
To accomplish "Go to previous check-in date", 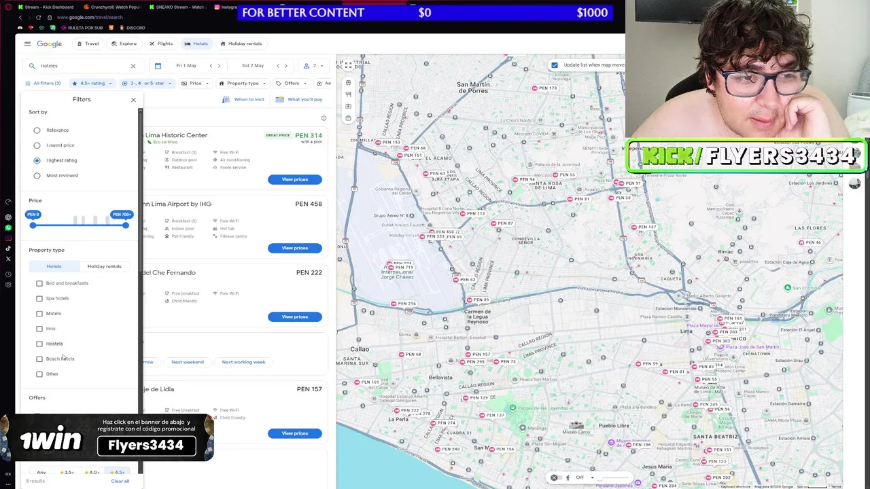I will 211,66.
